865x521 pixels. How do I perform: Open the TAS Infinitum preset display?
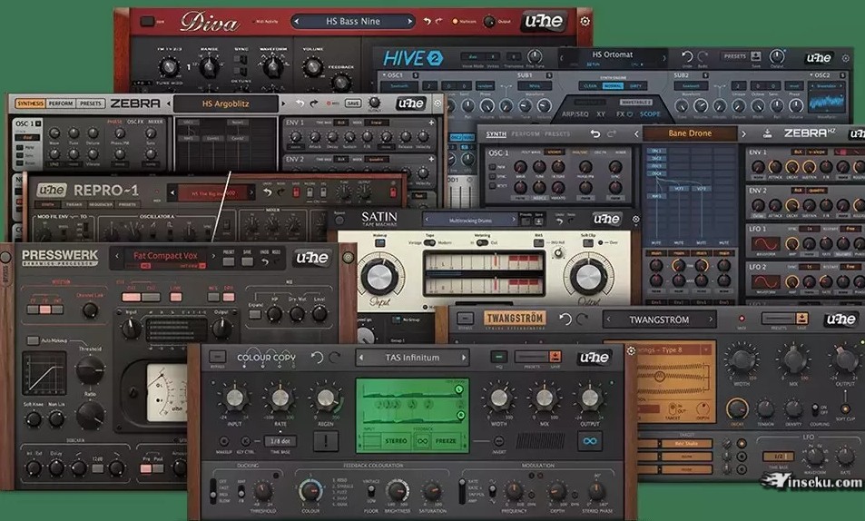tap(413, 357)
